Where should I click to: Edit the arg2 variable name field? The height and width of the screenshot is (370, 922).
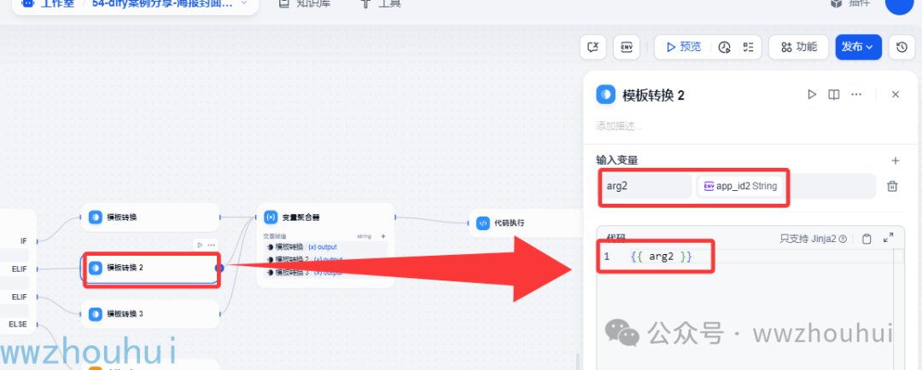tap(644, 186)
